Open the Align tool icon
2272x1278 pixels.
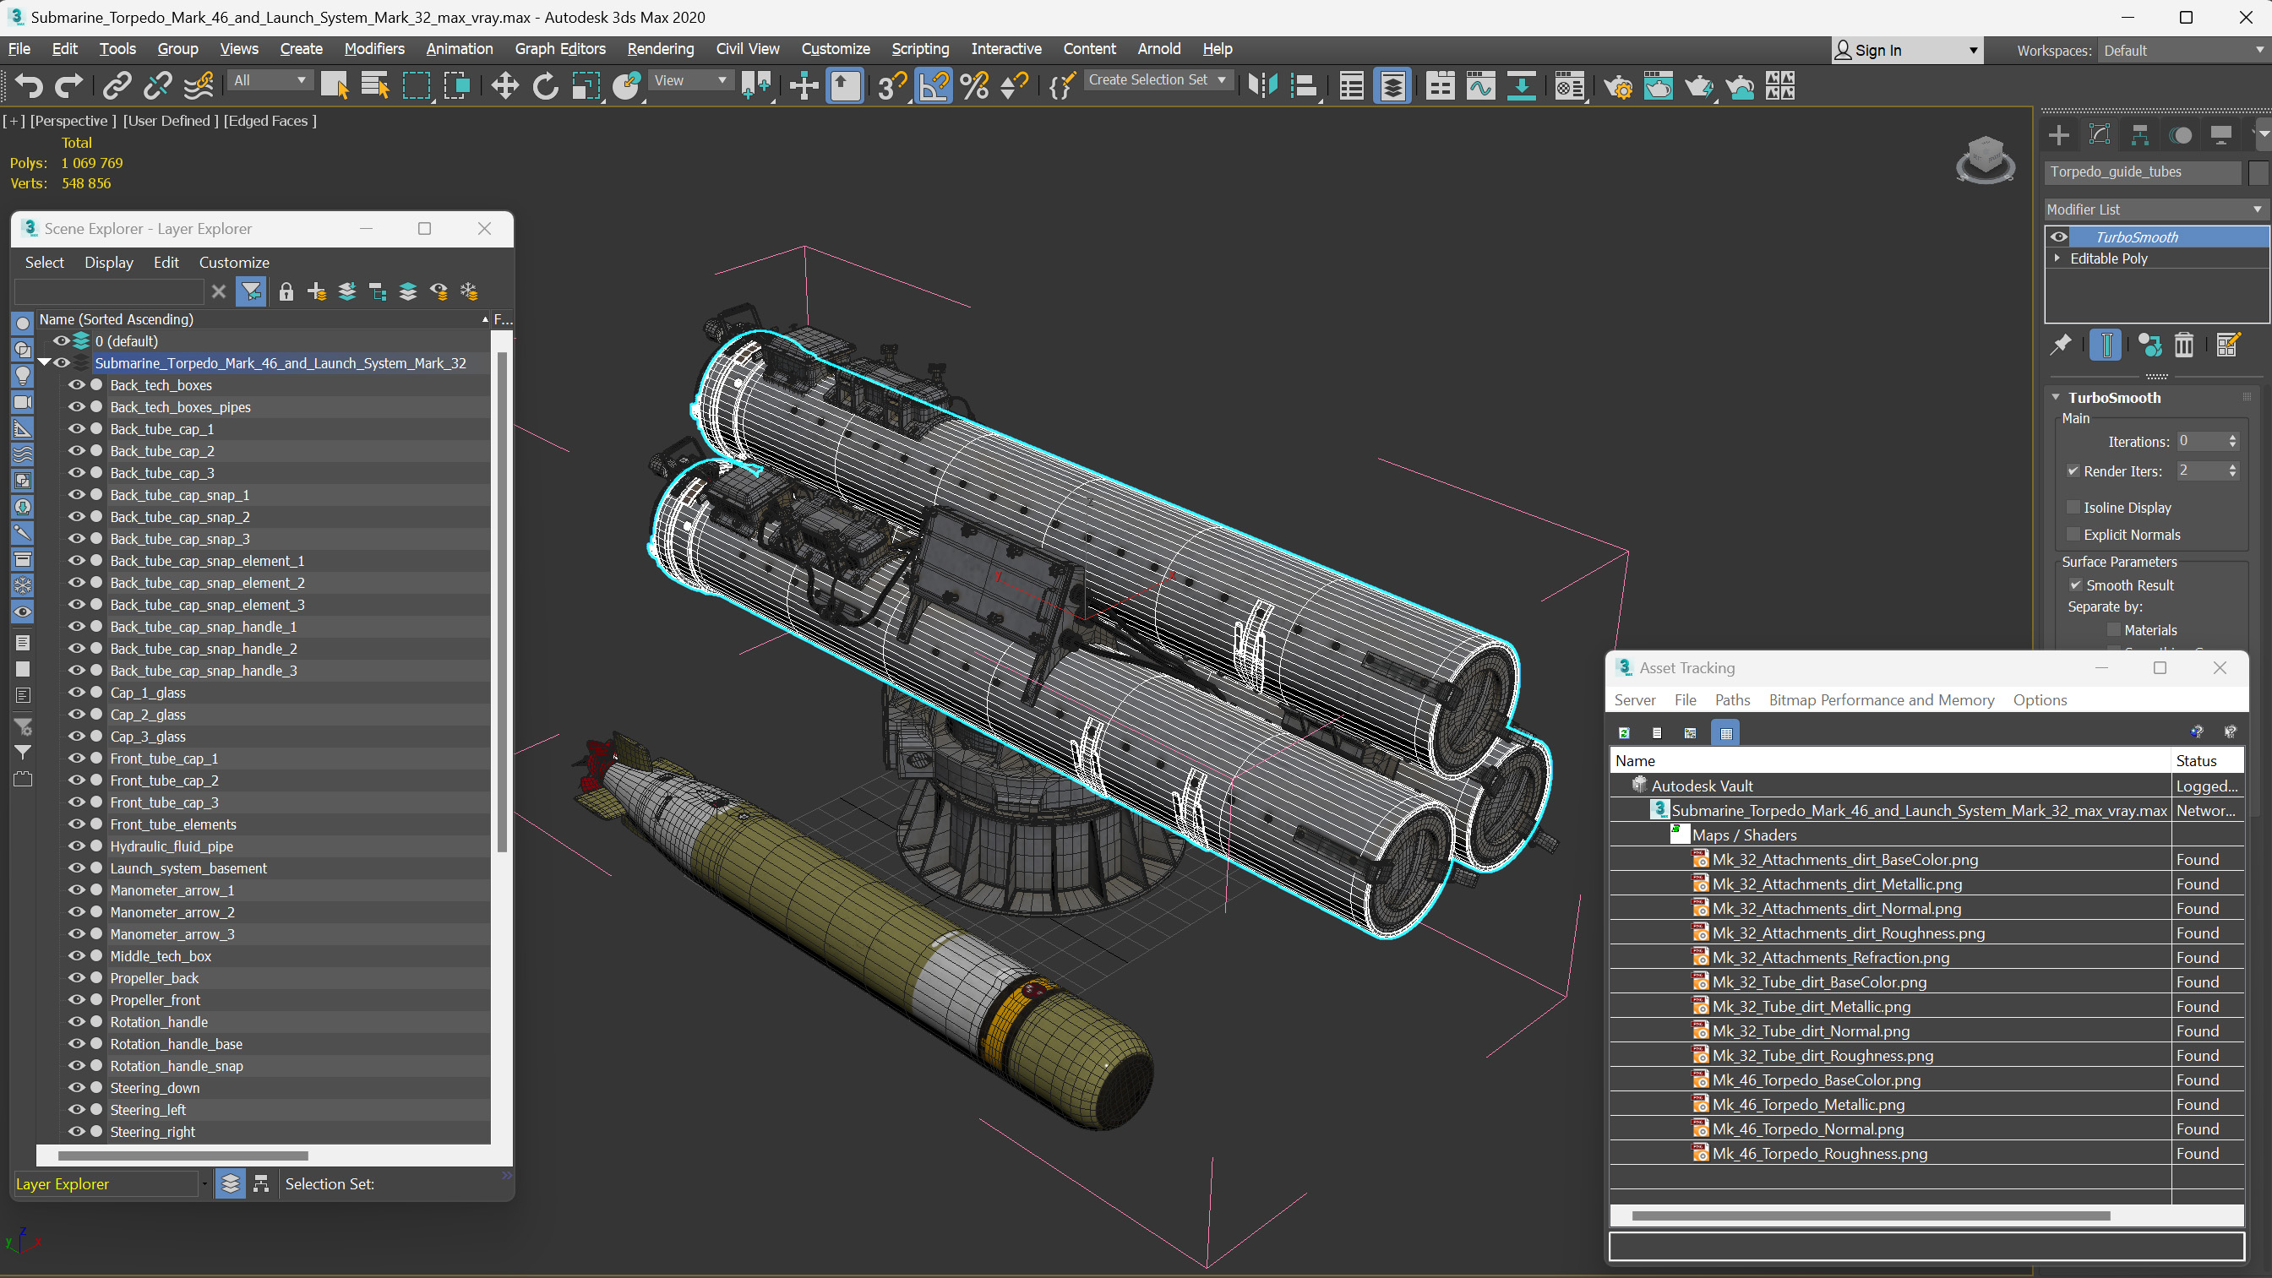1303,85
